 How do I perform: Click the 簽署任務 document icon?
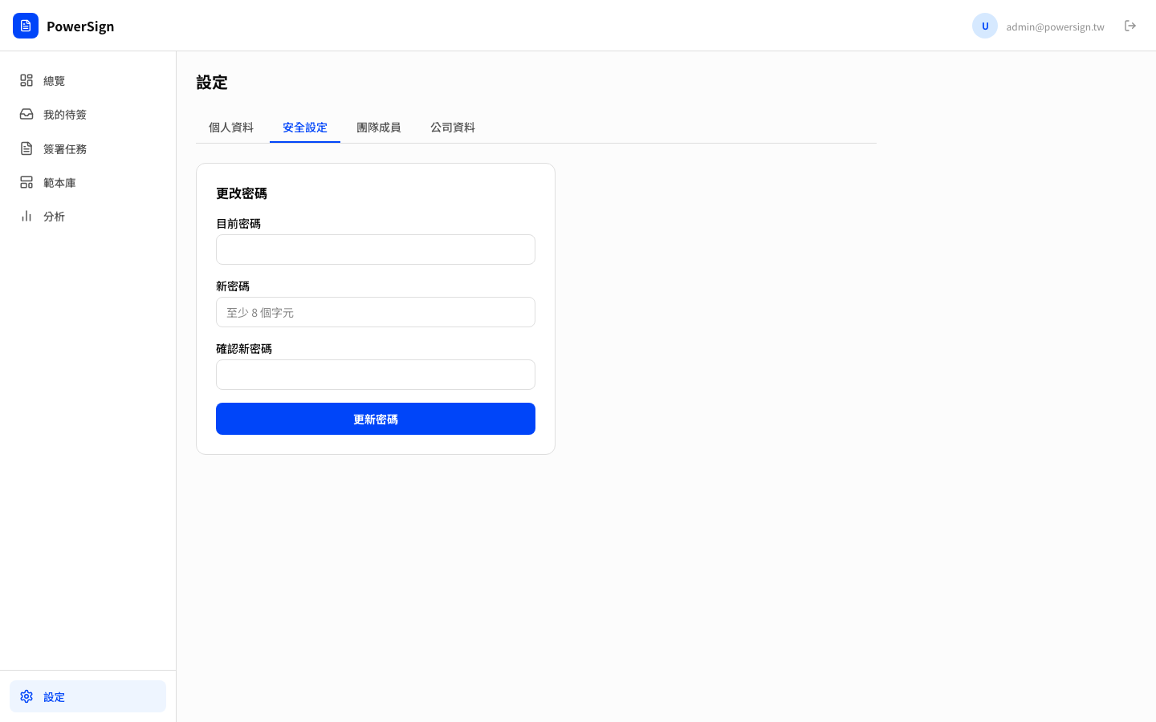pyautogui.click(x=26, y=148)
